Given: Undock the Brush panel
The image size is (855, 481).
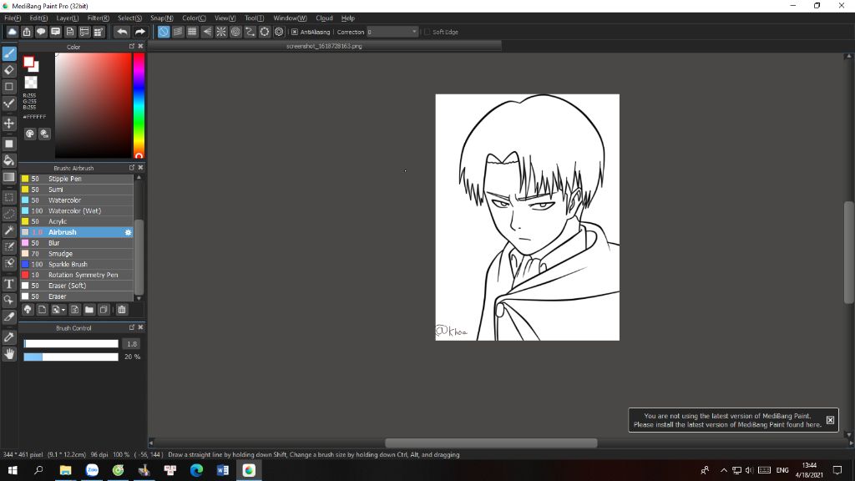Looking at the screenshot, I should pyautogui.click(x=132, y=167).
